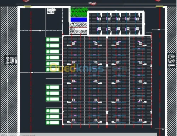The image size is (177, 136).
Task: Click the lot number label 201
Action: tap(11, 60)
